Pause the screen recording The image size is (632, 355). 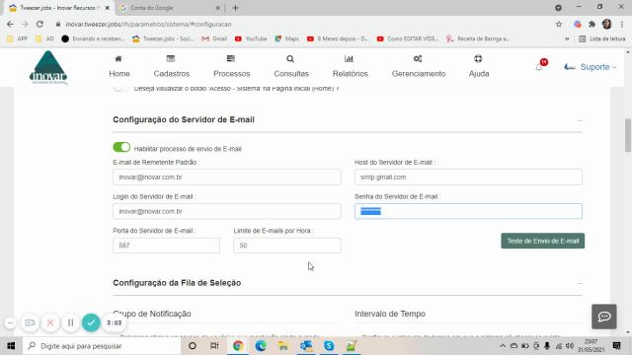click(x=70, y=322)
